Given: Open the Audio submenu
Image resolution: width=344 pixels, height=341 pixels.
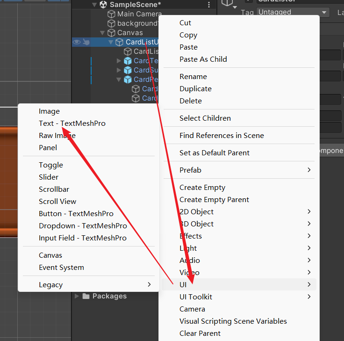Looking at the screenshot, I should pyautogui.click(x=239, y=261).
